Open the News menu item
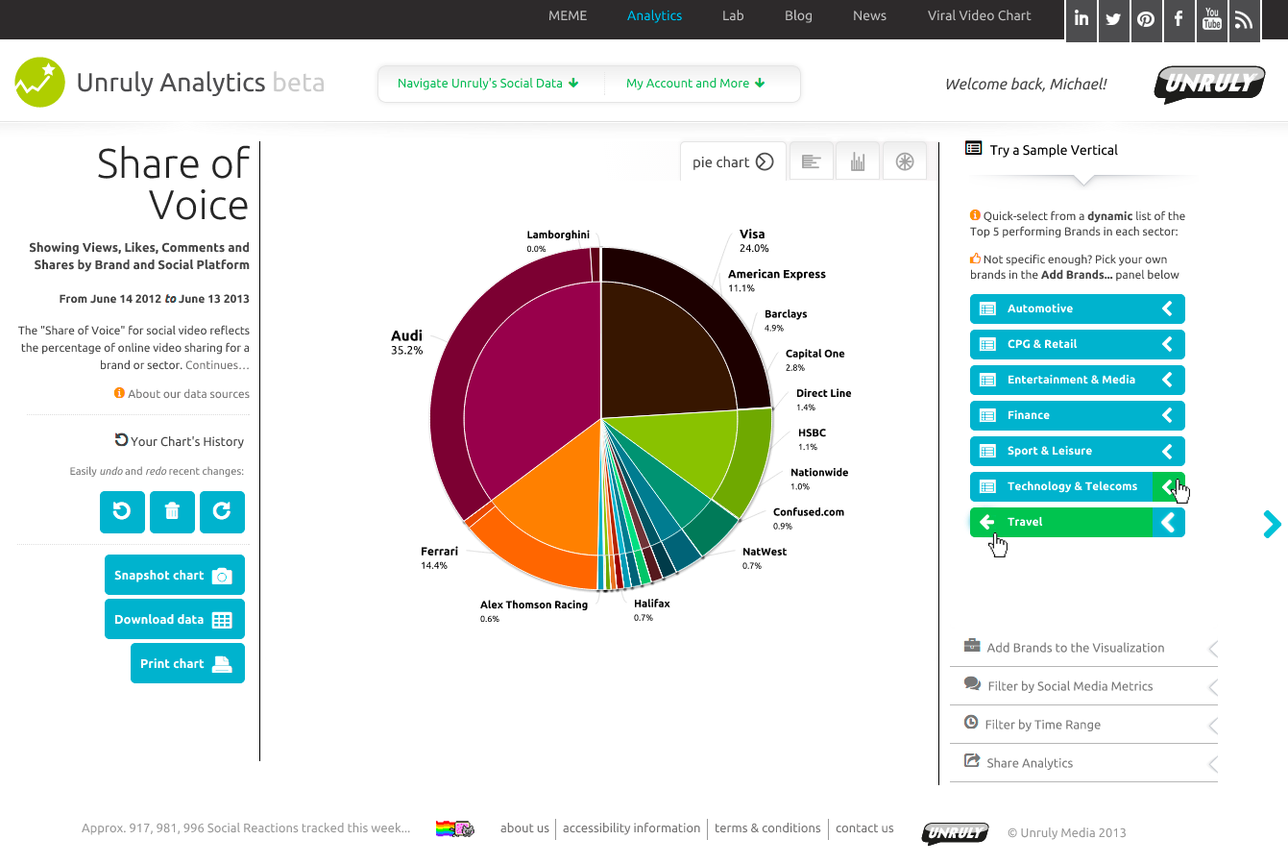Viewport: 1288px width, 864px height. coord(869,15)
